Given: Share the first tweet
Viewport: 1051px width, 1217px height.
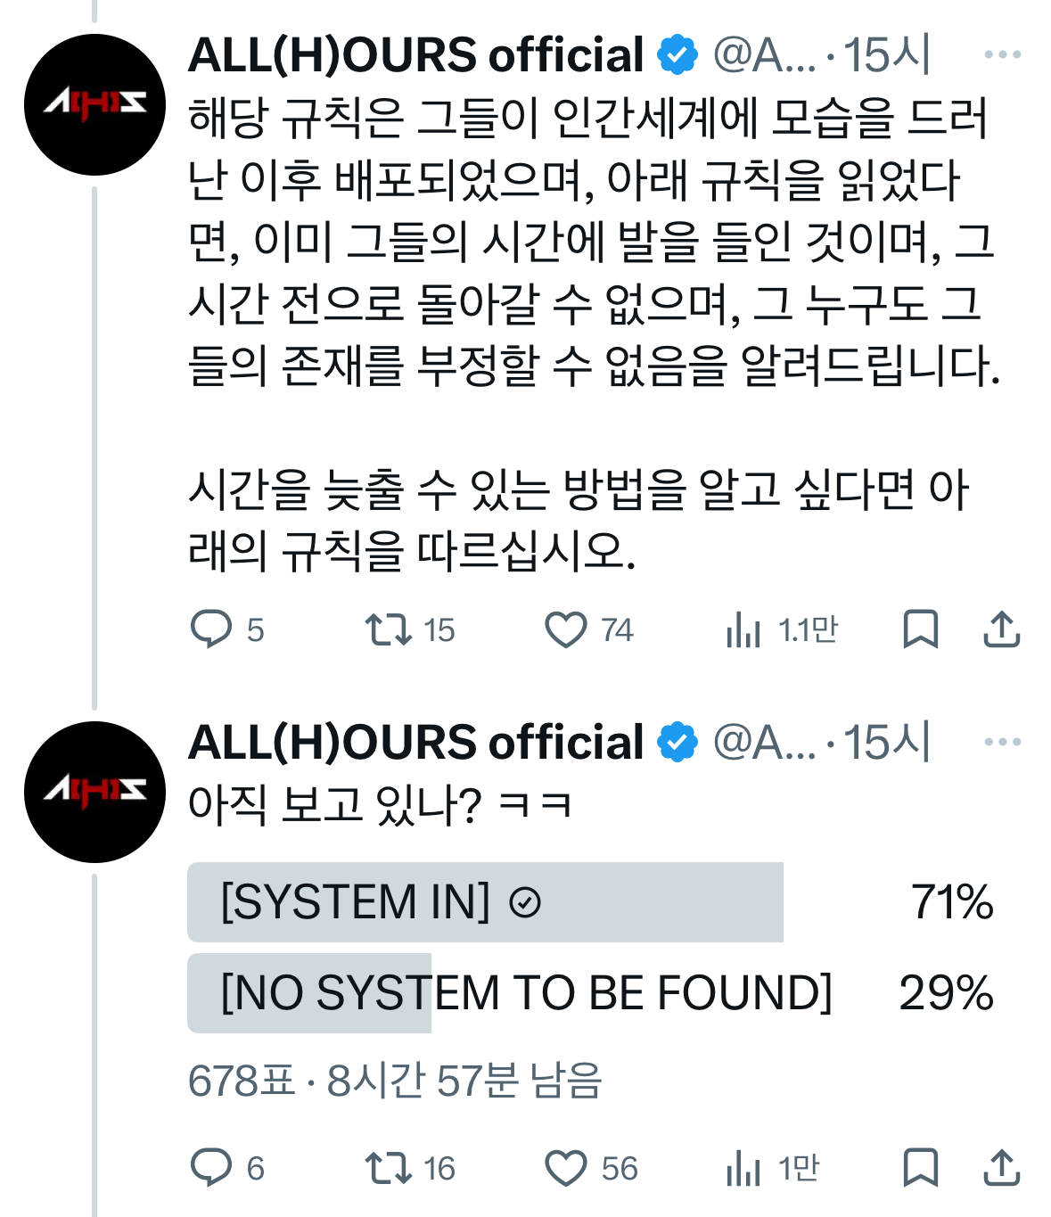Looking at the screenshot, I should (1001, 629).
